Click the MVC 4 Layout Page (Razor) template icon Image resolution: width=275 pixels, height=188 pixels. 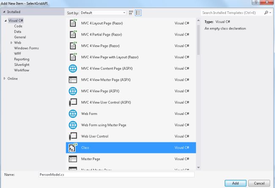[x=73, y=23]
